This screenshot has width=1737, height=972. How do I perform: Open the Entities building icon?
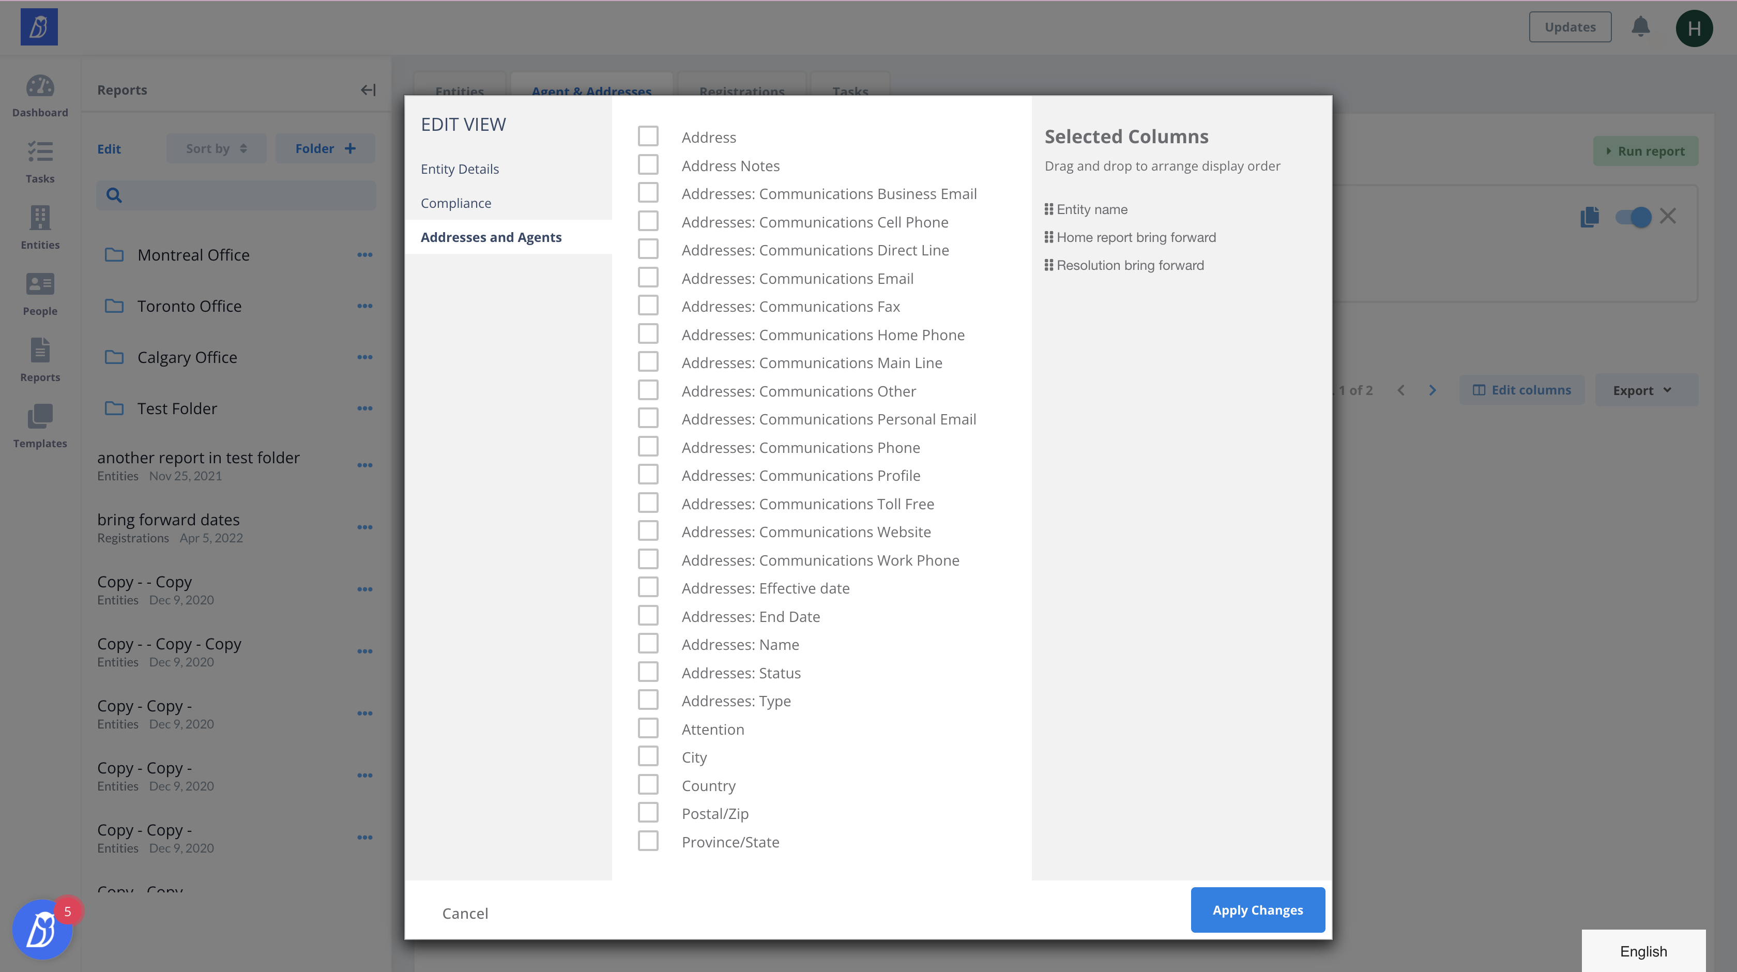point(40,218)
